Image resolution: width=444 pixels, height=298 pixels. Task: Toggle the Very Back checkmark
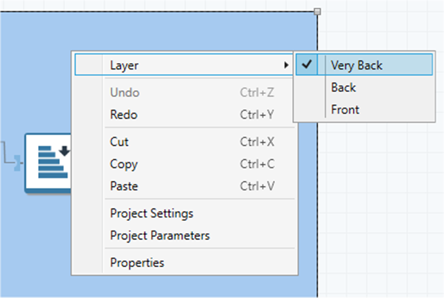(x=307, y=64)
